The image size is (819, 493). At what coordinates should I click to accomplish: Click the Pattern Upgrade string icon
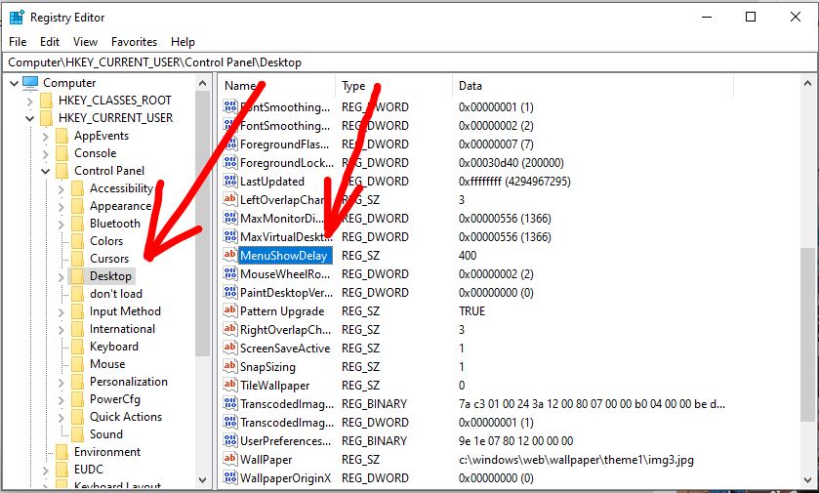(229, 310)
